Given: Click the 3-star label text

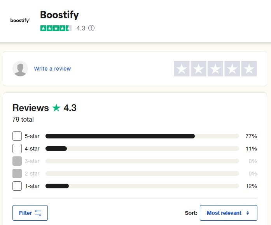Looking at the screenshot, I should [32, 161].
